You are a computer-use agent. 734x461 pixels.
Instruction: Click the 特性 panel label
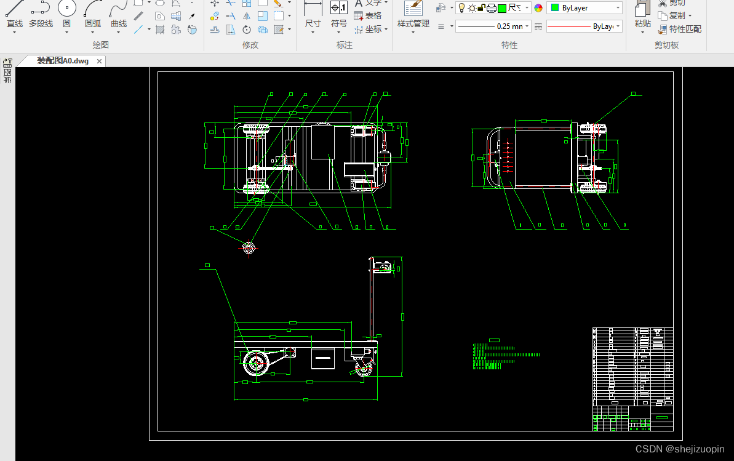coord(509,45)
